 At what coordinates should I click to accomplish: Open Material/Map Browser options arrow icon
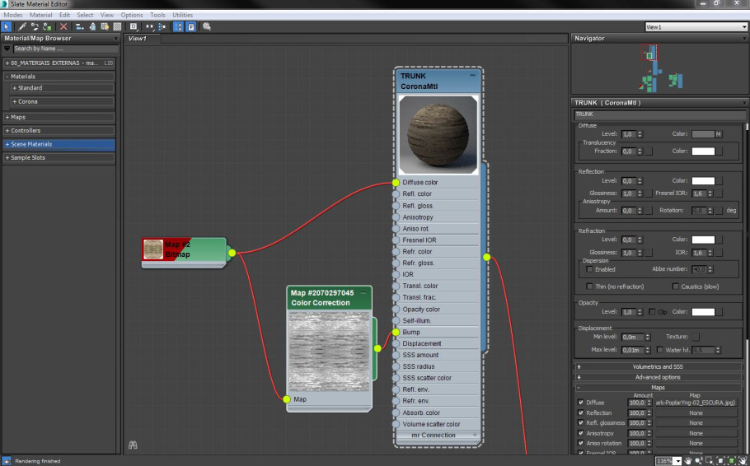pos(7,49)
